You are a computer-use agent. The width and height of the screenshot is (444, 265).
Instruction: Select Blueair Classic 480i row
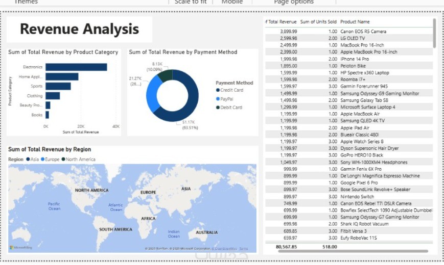[349, 135]
